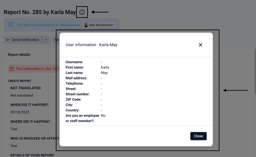Viewport: 256px width, 157px height.
Task: Click the Max Mustermann name label
Action: coord(101,25)
